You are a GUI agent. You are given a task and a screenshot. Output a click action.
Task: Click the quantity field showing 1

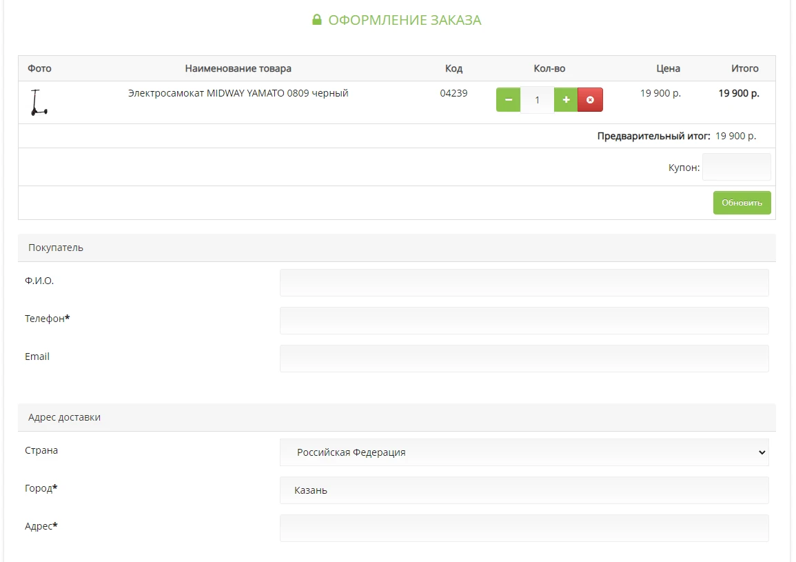[x=537, y=100]
